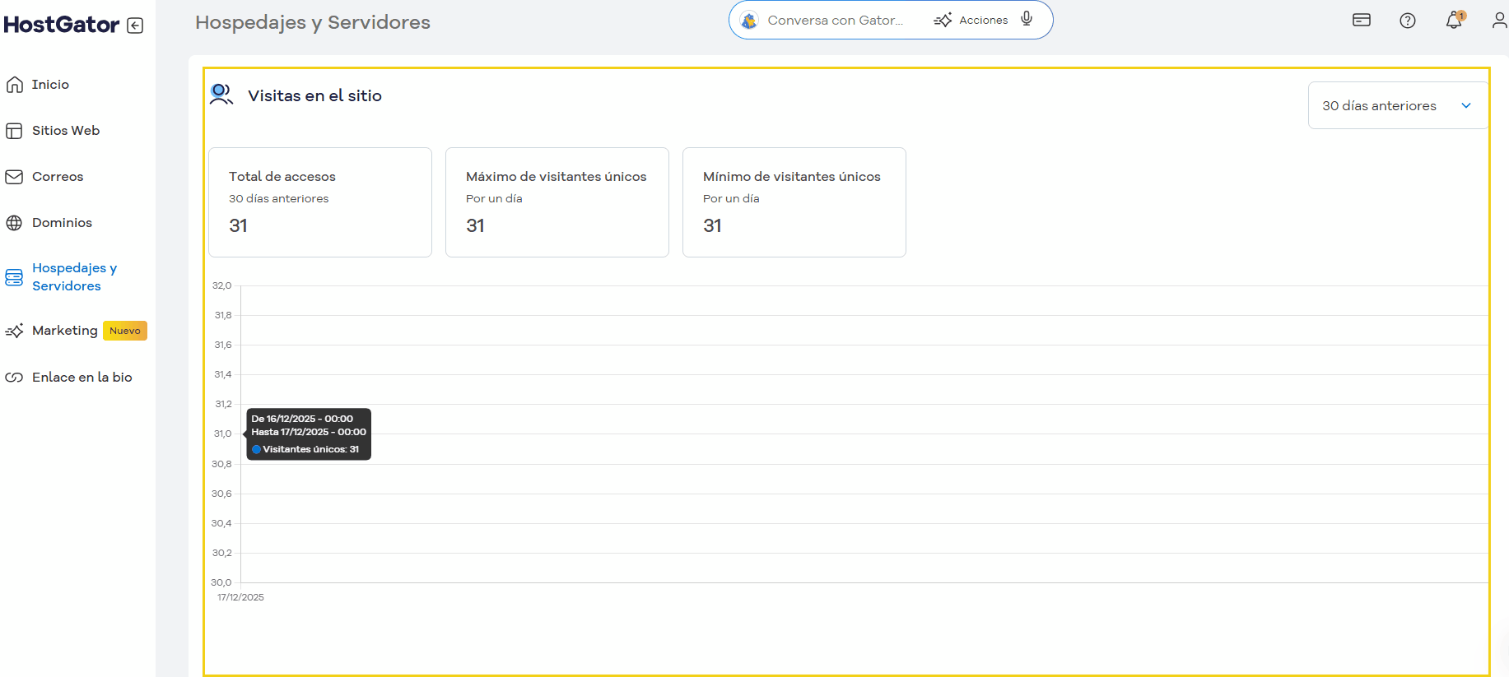Click the Visitas en el sitio visitors icon
This screenshot has width=1509, height=677.
tap(221, 95)
